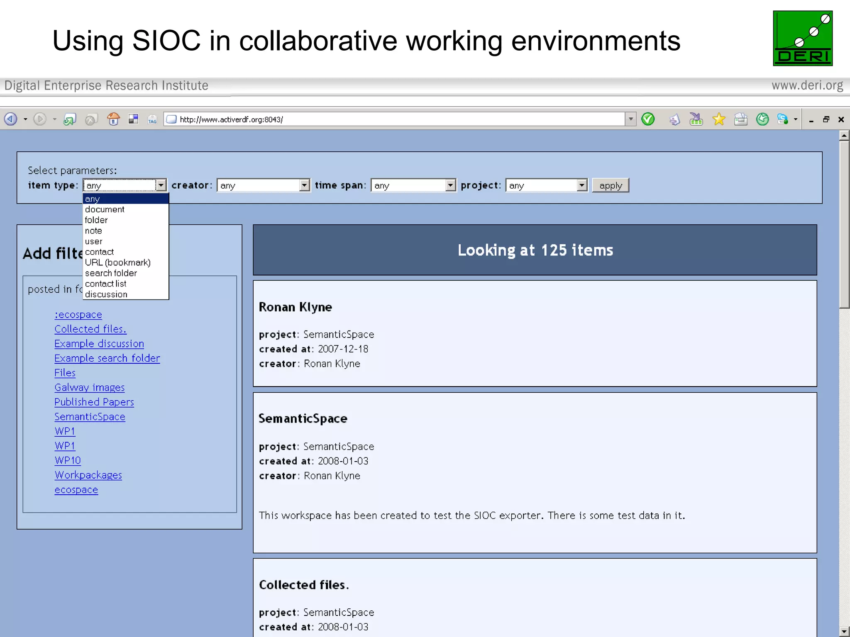
Task: Click the 'SemanticSpace' result title
Action: pyautogui.click(x=303, y=418)
